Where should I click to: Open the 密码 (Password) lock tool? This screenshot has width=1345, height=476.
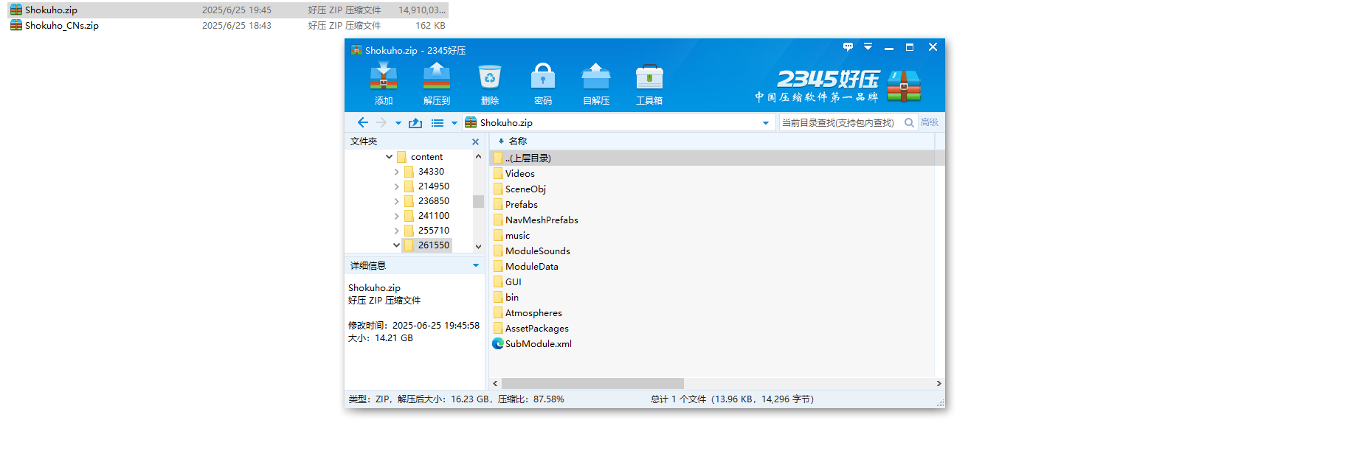(543, 77)
